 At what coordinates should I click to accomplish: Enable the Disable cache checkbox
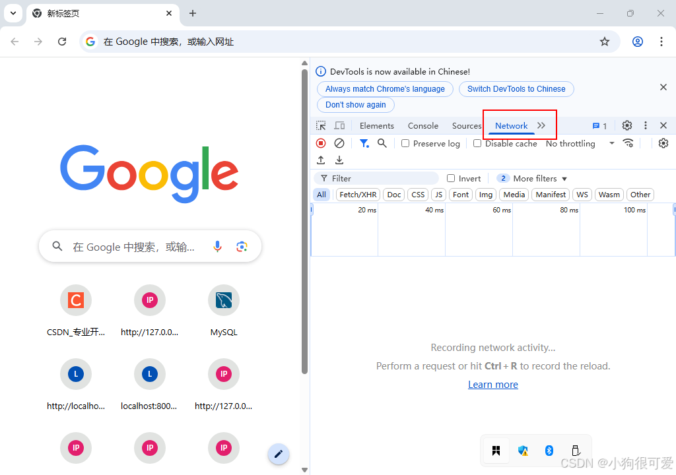coord(477,143)
